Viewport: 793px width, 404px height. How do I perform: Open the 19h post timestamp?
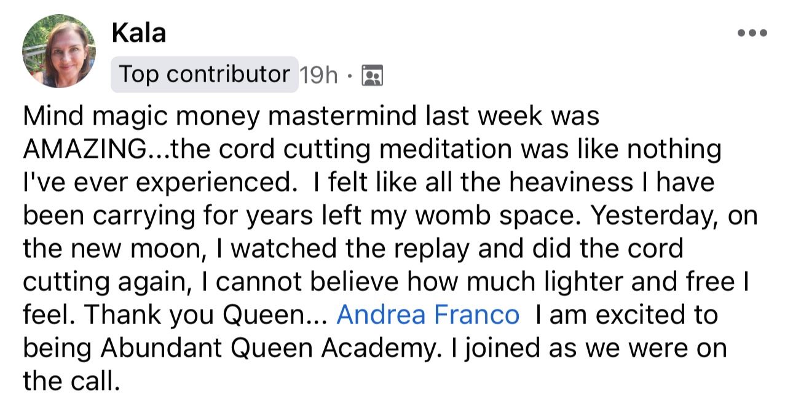[x=318, y=75]
